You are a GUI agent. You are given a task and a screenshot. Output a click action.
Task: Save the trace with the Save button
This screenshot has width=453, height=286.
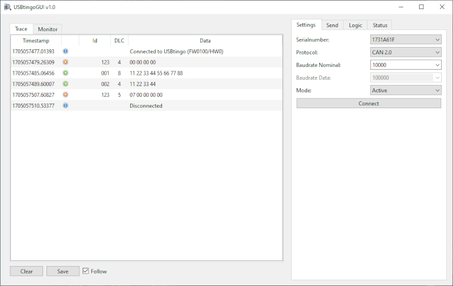(x=63, y=271)
